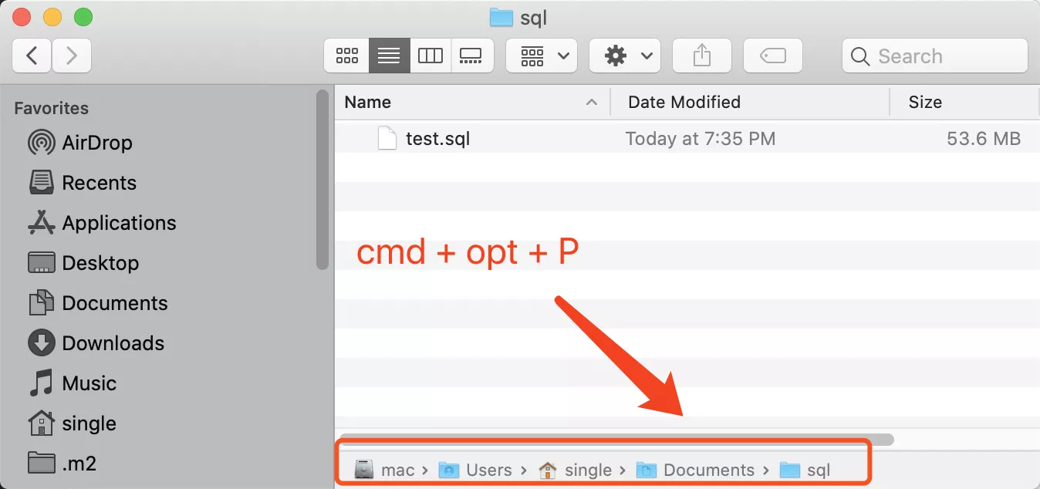Click the test.sql document icon

tap(388, 139)
